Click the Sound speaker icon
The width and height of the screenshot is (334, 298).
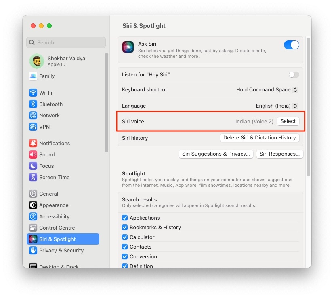point(33,154)
